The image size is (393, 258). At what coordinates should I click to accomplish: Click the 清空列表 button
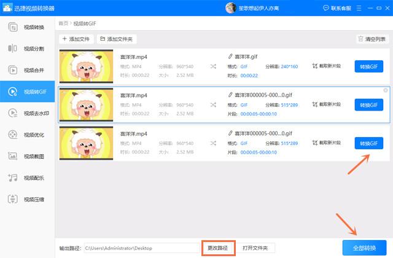(372, 39)
